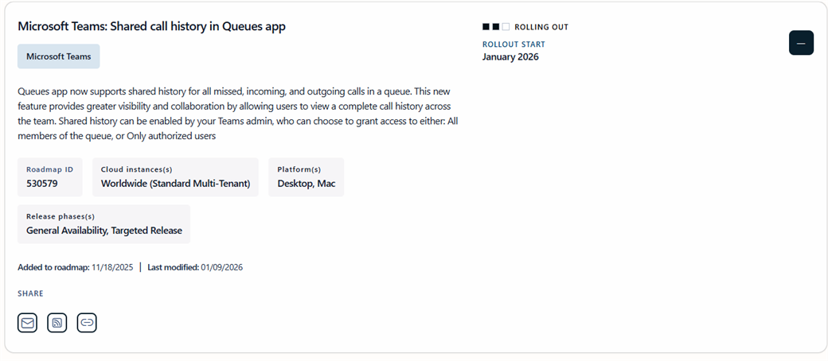Click the Shared call history in Queues title
The width and height of the screenshot is (828, 361).
coord(151,26)
